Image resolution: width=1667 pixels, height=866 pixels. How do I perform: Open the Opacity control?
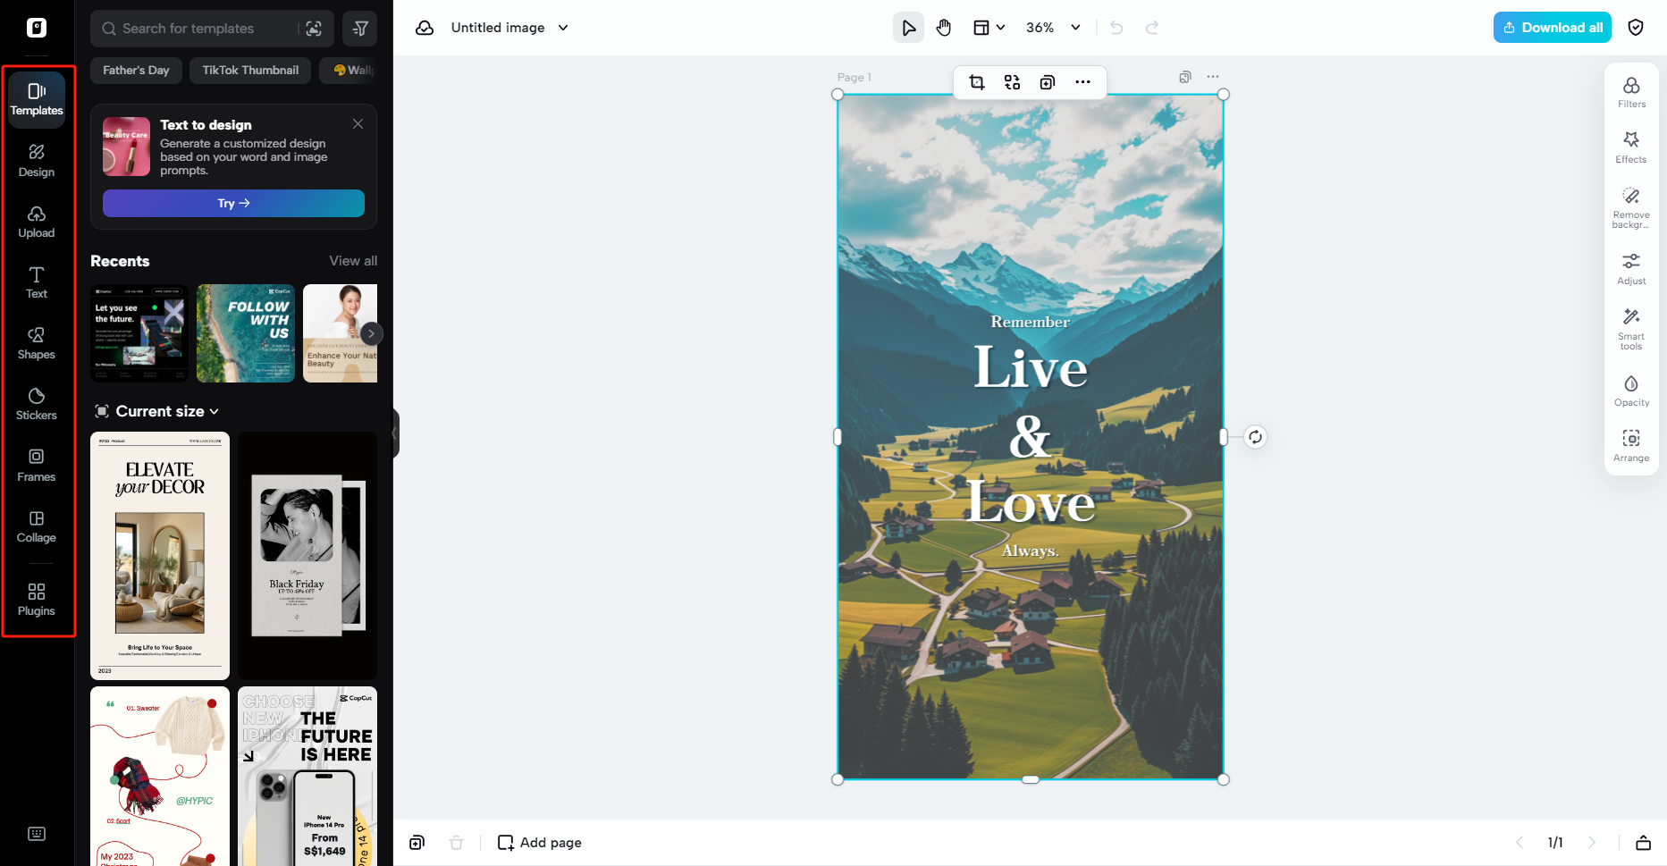point(1631,391)
